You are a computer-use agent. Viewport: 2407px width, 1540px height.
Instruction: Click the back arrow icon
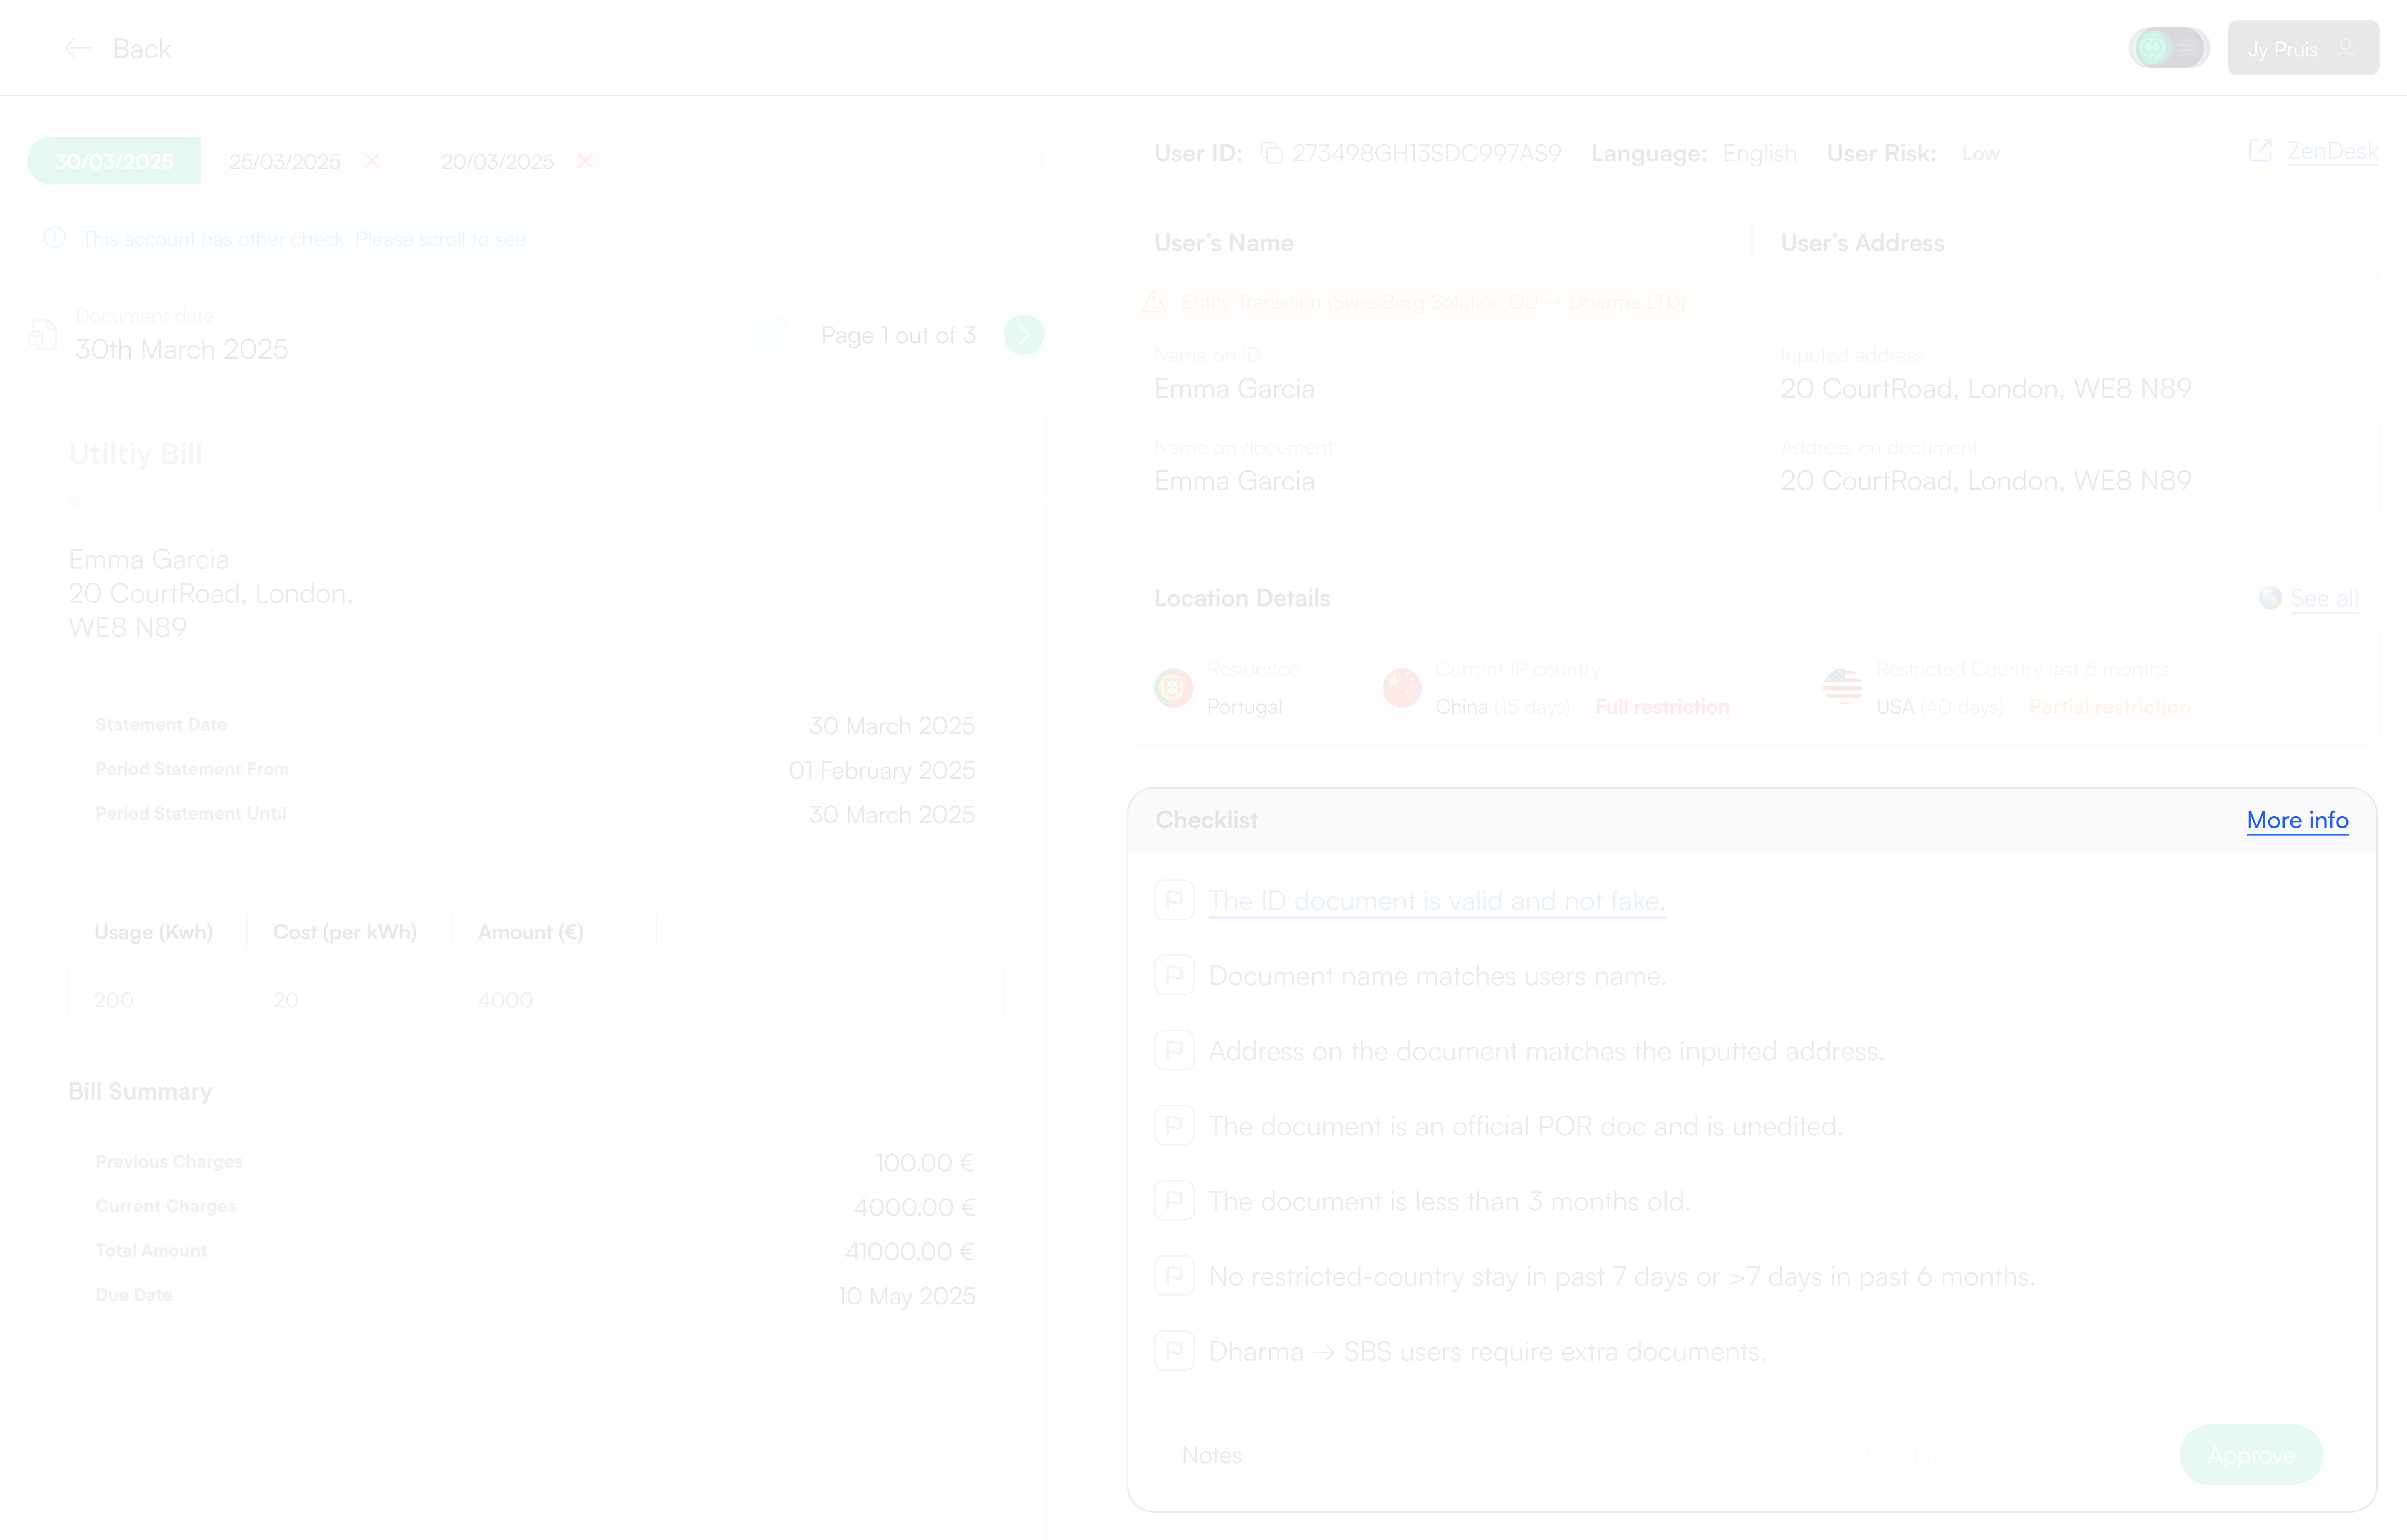tap(78, 48)
